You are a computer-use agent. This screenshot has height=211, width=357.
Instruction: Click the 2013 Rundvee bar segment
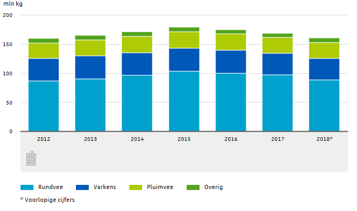(90, 105)
